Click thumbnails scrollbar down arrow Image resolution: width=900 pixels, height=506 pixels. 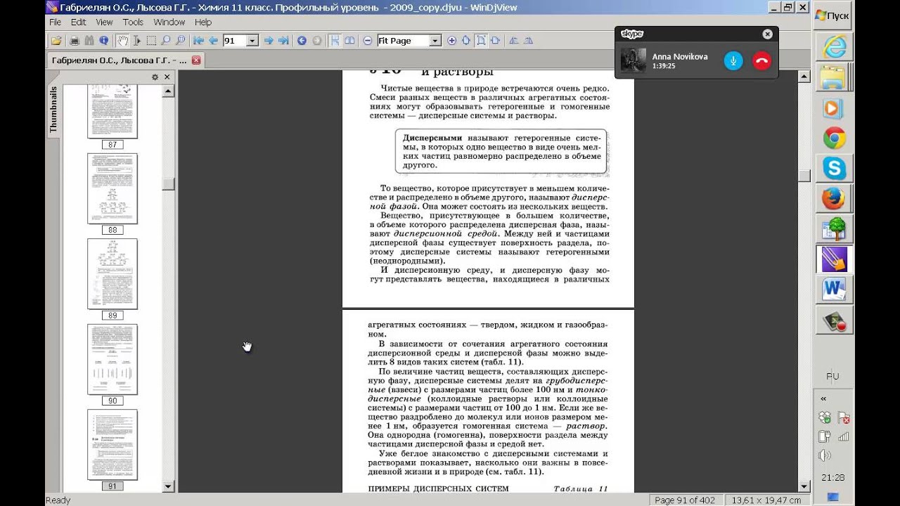pos(168,486)
